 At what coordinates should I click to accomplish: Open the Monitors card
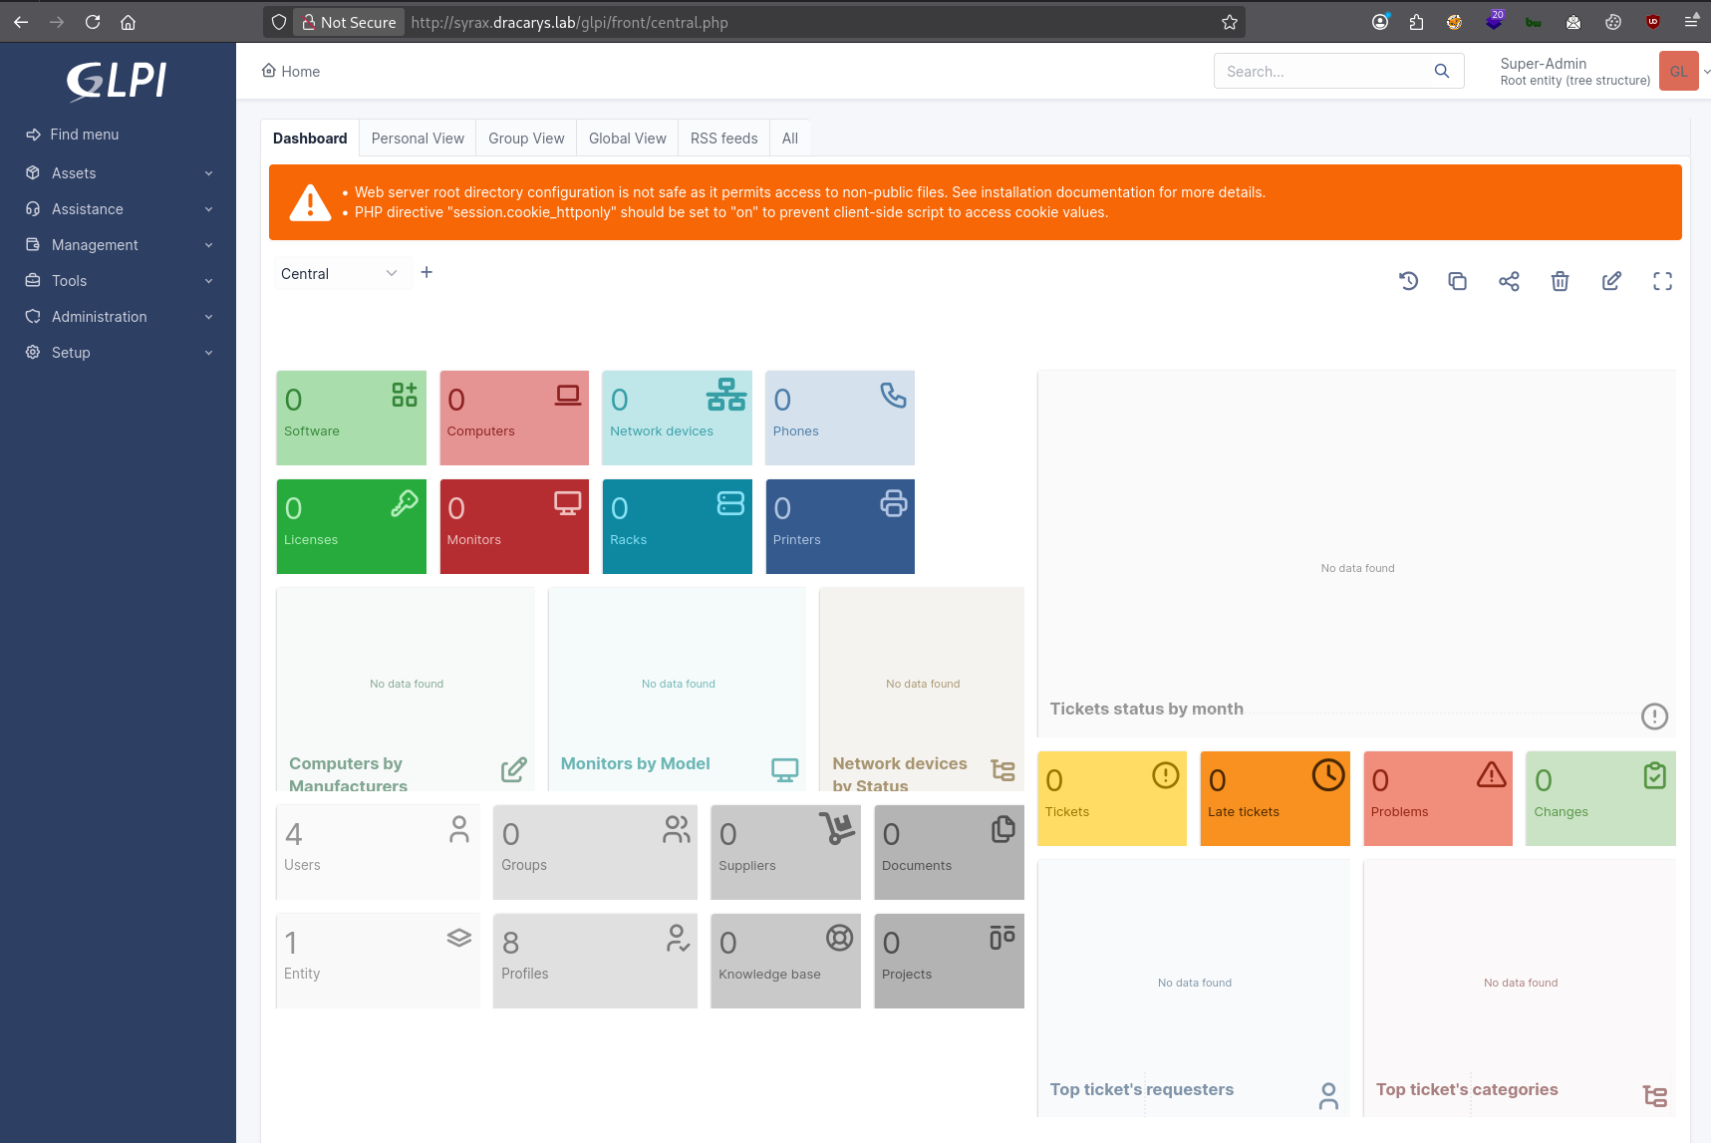(514, 526)
